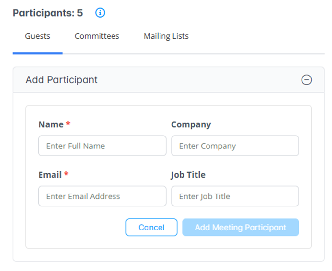Focus the Enter Company input box

[x=235, y=146]
